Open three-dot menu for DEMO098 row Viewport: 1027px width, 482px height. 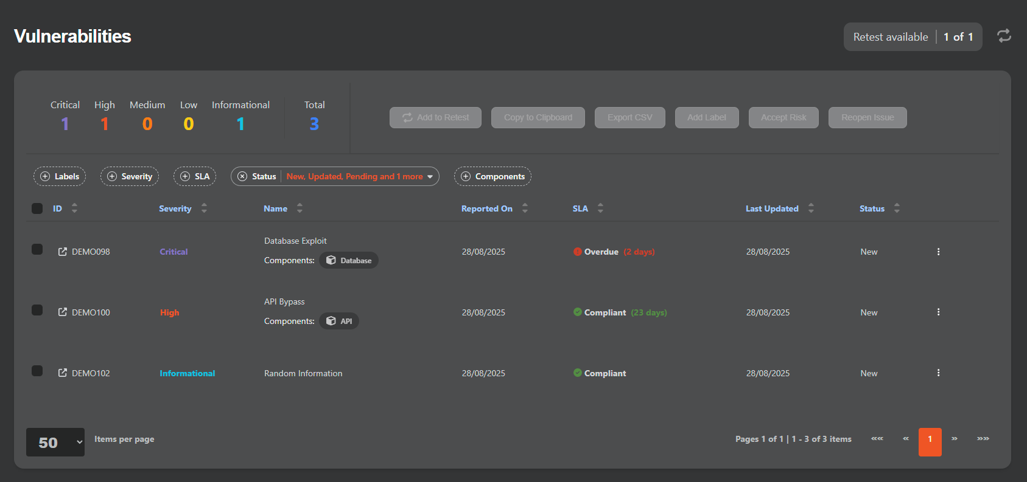tap(938, 252)
